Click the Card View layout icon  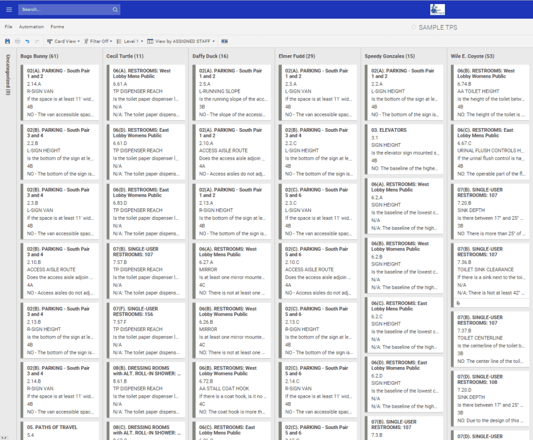(49, 41)
